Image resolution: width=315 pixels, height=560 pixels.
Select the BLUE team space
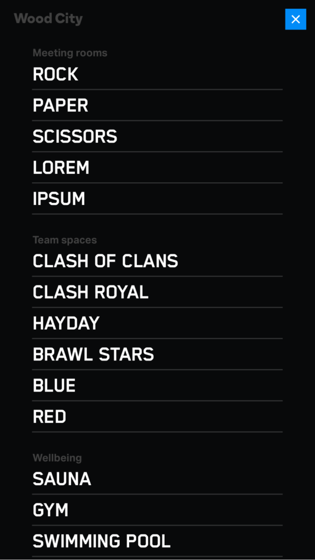tap(157, 386)
